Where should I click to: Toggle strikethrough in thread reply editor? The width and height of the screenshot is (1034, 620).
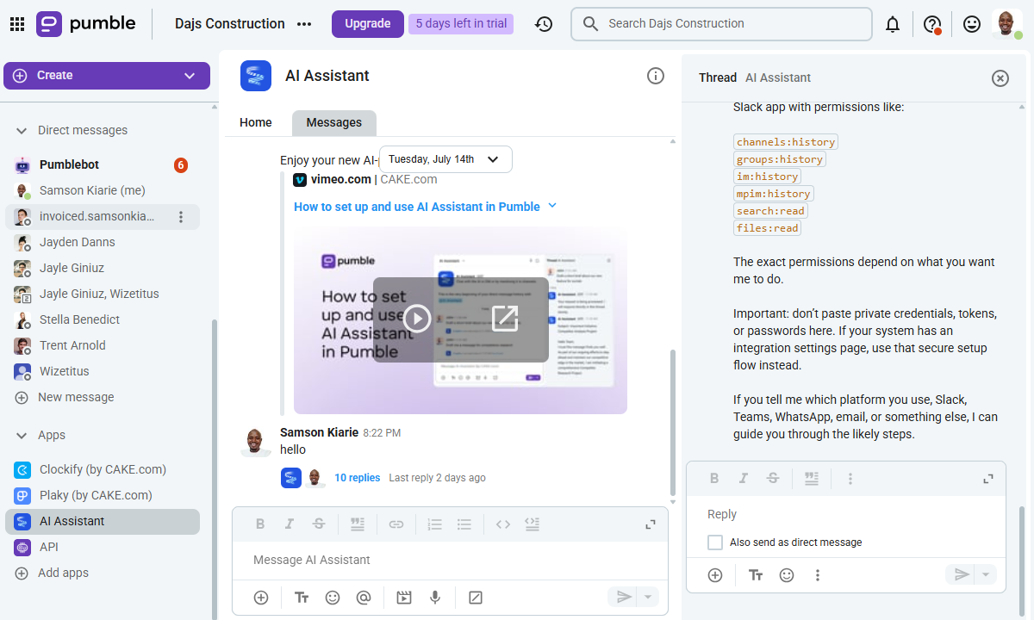coord(773,479)
